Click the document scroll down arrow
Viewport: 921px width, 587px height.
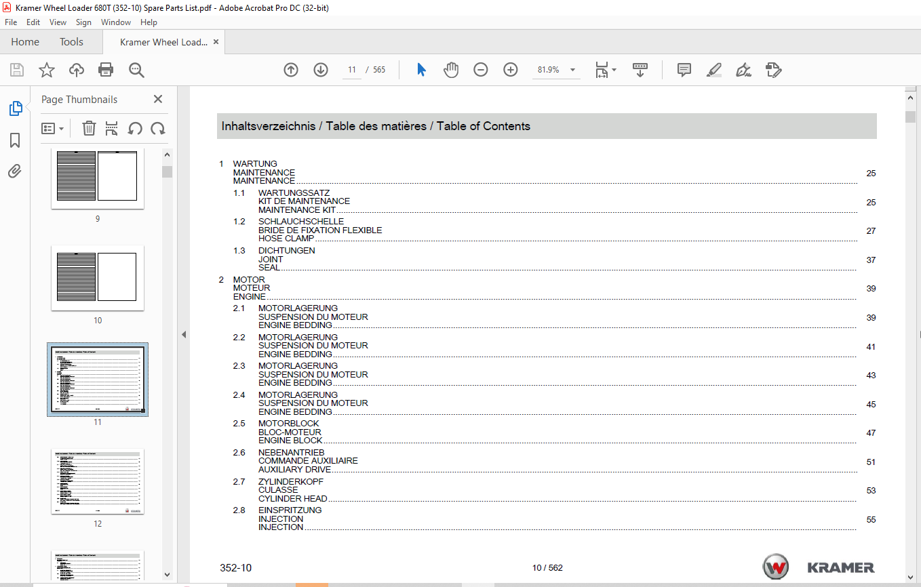click(x=910, y=576)
